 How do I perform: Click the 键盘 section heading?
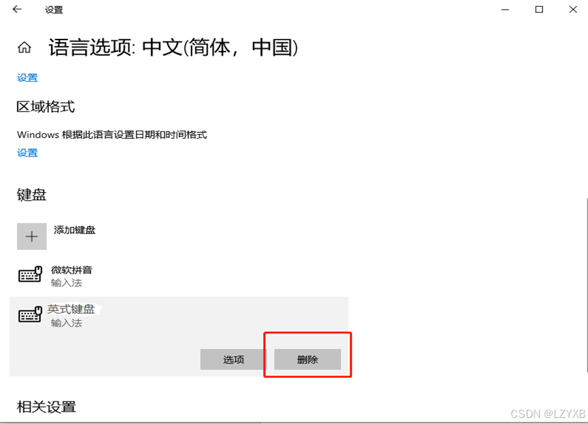[x=31, y=195]
